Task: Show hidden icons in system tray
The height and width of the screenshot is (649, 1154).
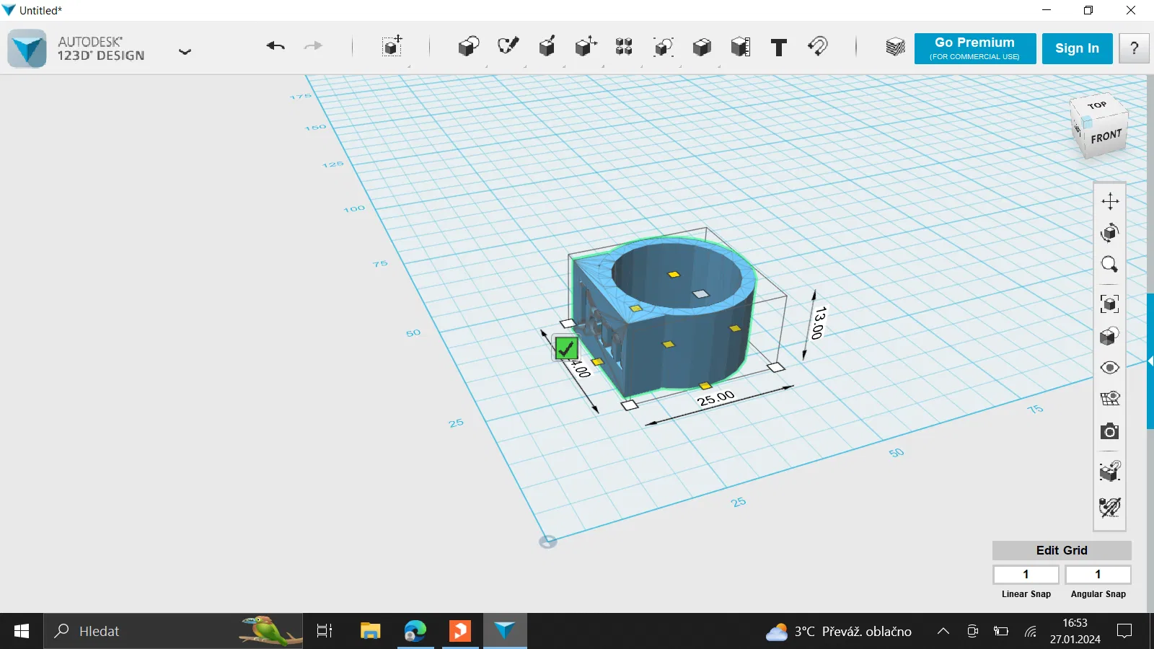Action: (943, 632)
